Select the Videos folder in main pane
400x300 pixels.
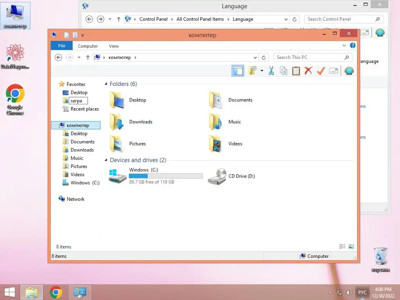pos(226,144)
